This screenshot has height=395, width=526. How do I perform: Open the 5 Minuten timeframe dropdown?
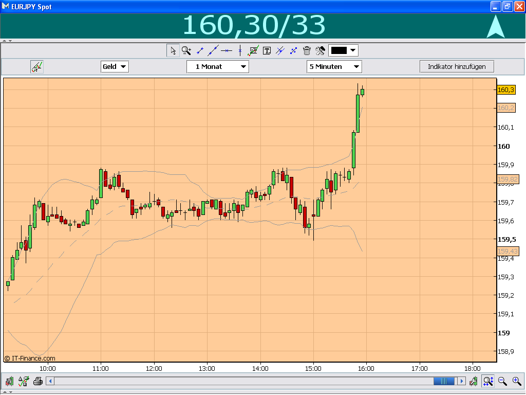334,66
